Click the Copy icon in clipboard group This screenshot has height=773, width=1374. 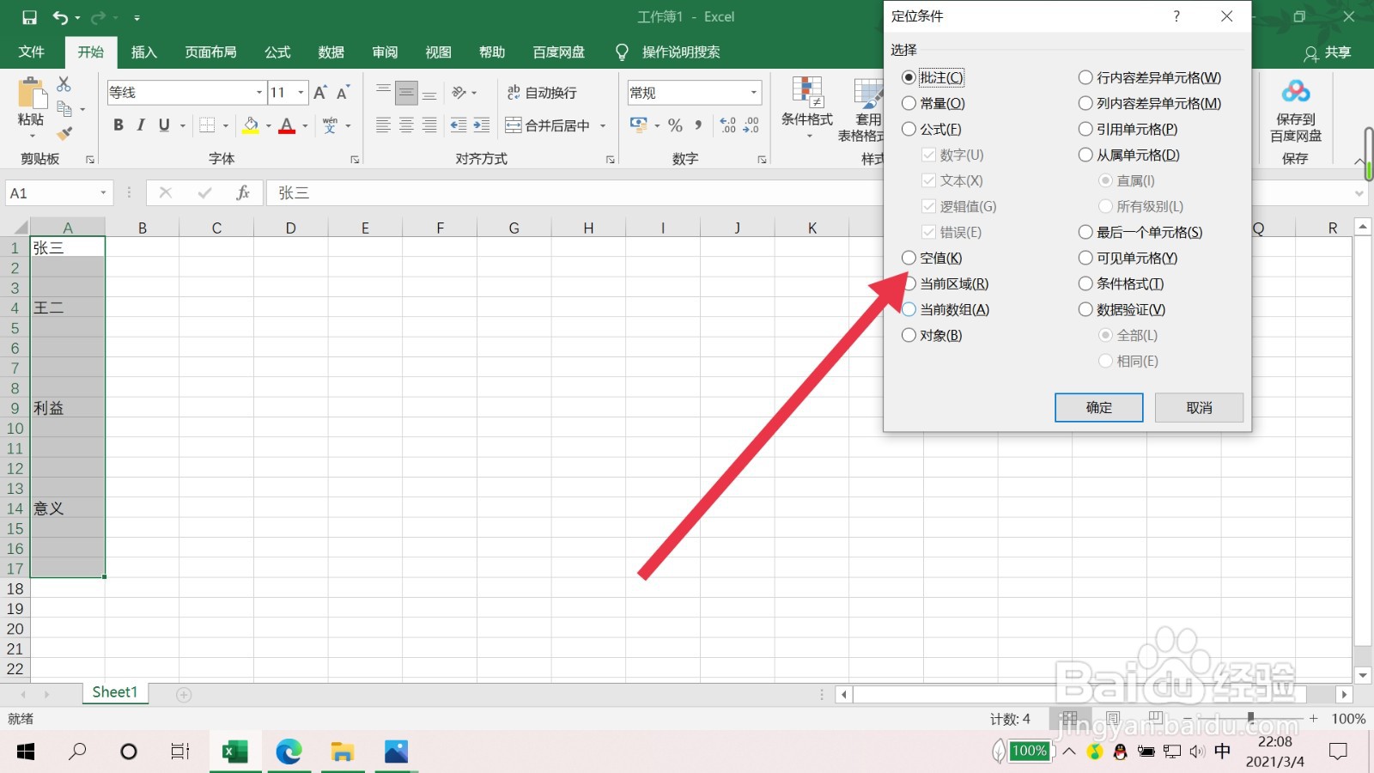pos(64,109)
